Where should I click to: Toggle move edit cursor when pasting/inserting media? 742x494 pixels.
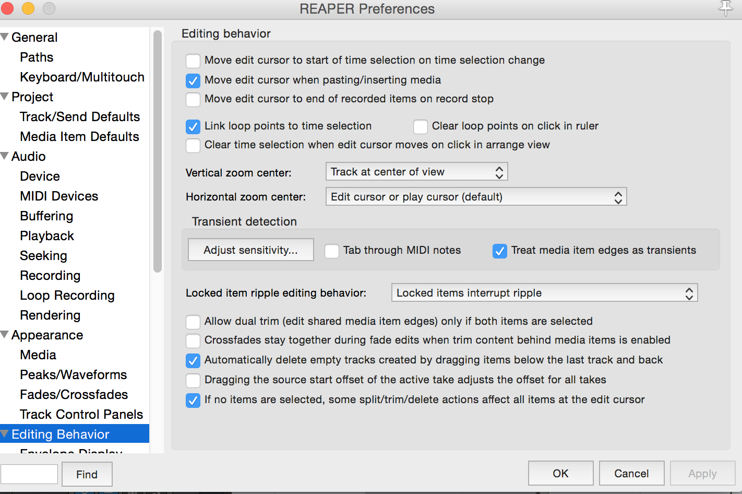(x=193, y=80)
